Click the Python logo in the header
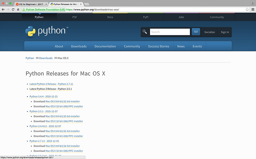The width and height of the screenshot is (256, 159). point(47,31)
